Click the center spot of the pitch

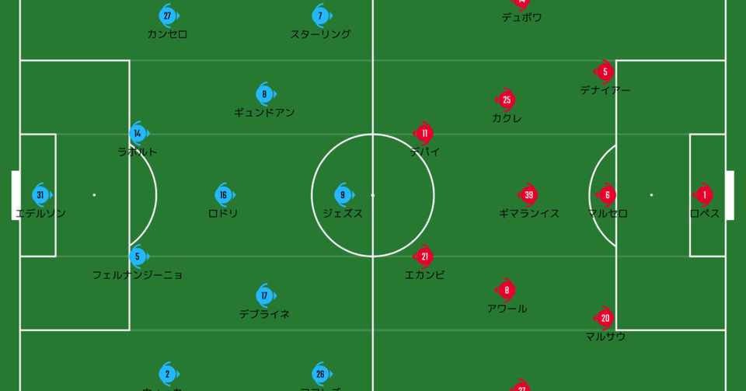coord(372,195)
